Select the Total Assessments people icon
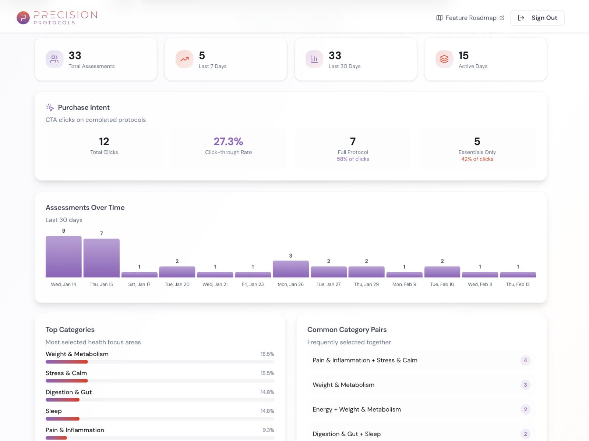Viewport: 589px width, 441px height. [54, 59]
